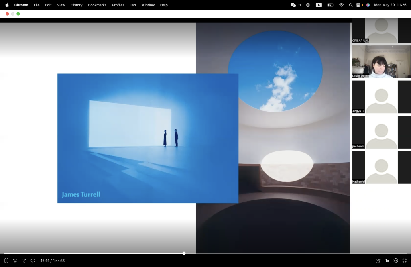Select the CRiSAP UAL participant tile
411x267 pixels.
[x=381, y=30]
